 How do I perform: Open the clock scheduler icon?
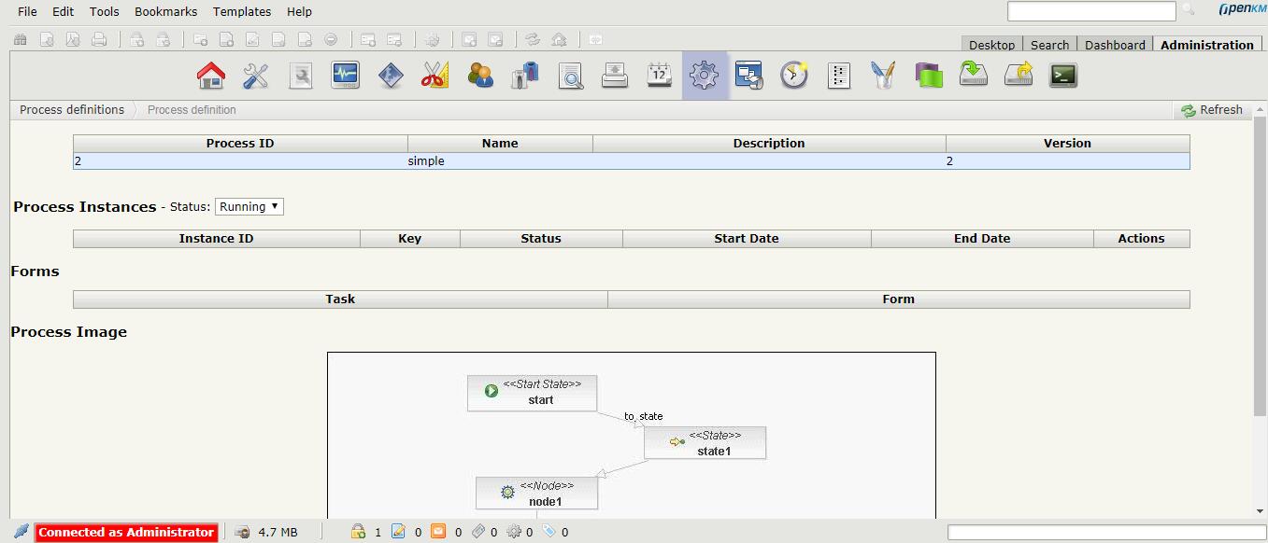pyautogui.click(x=794, y=76)
